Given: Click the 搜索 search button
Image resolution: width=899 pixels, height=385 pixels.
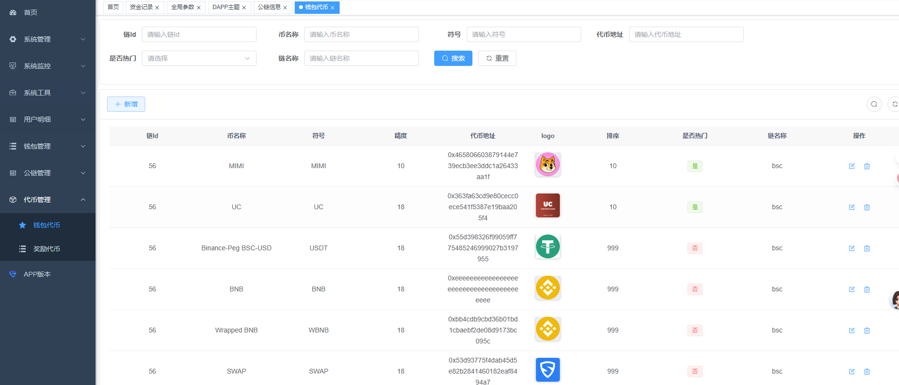Looking at the screenshot, I should pyautogui.click(x=453, y=58).
